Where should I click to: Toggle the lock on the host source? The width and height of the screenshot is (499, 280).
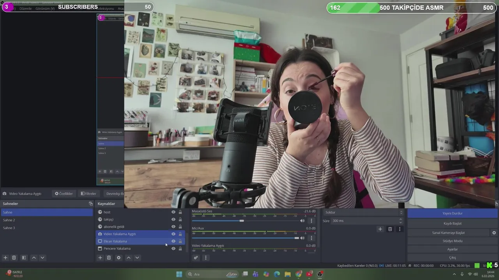pyautogui.click(x=180, y=212)
